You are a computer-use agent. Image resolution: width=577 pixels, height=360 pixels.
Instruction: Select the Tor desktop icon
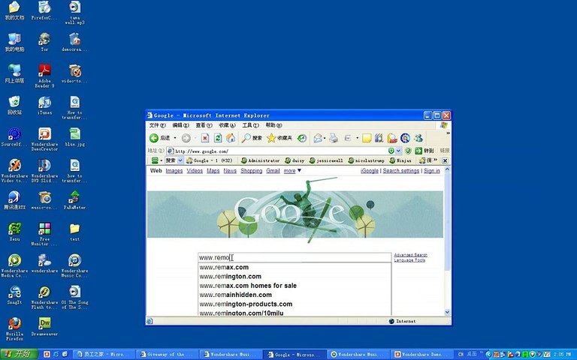point(44,42)
